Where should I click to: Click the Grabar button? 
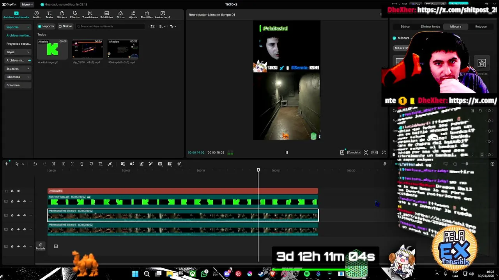(x=65, y=26)
